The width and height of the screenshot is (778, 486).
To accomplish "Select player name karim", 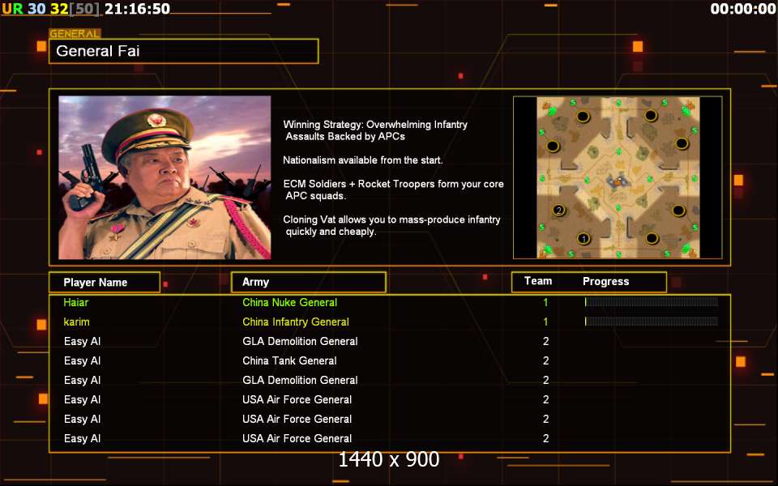I will [x=76, y=322].
